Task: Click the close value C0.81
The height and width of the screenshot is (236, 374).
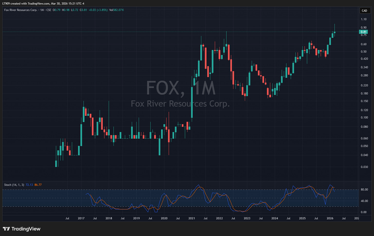Action: click(84, 10)
